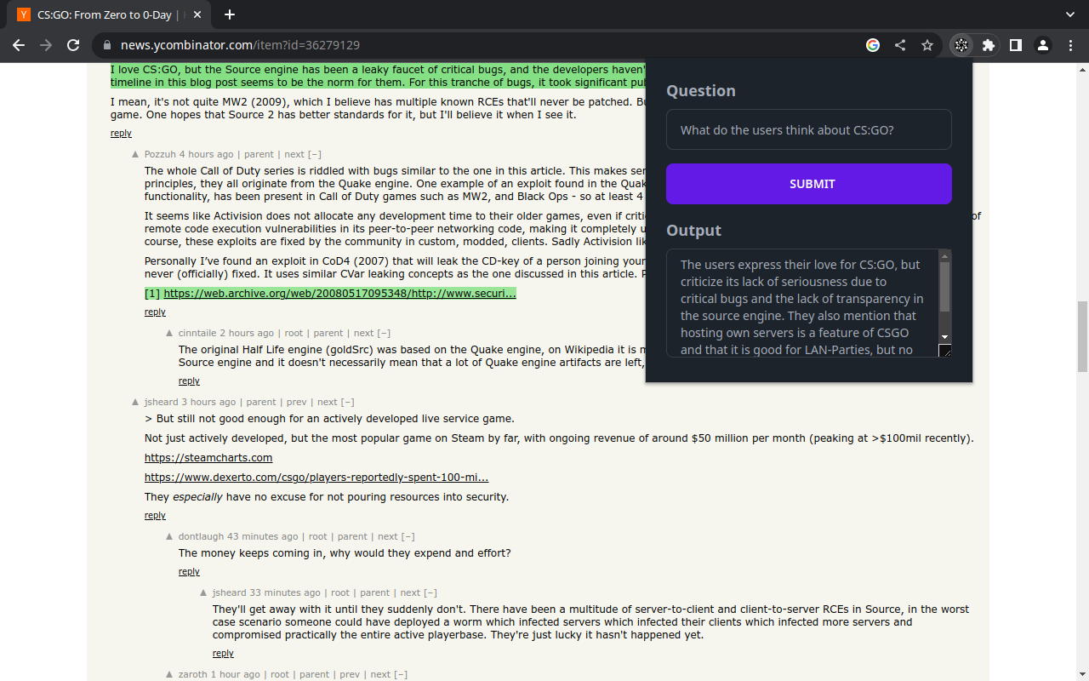Toggle the browser side panel
Screen dimensions: 1089x681
[x=1015, y=45]
